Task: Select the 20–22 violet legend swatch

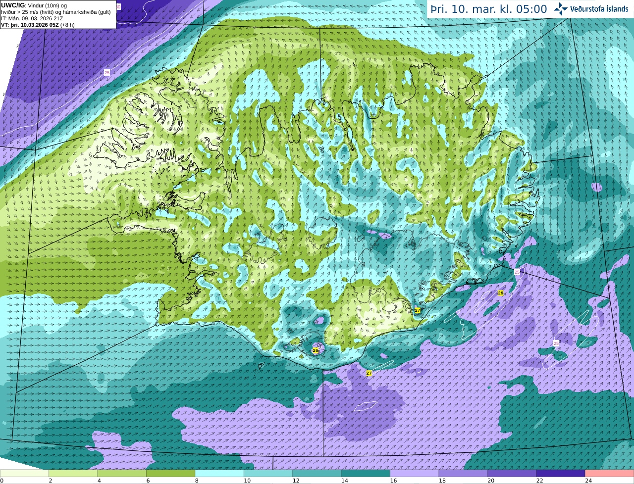Action: pos(512,473)
